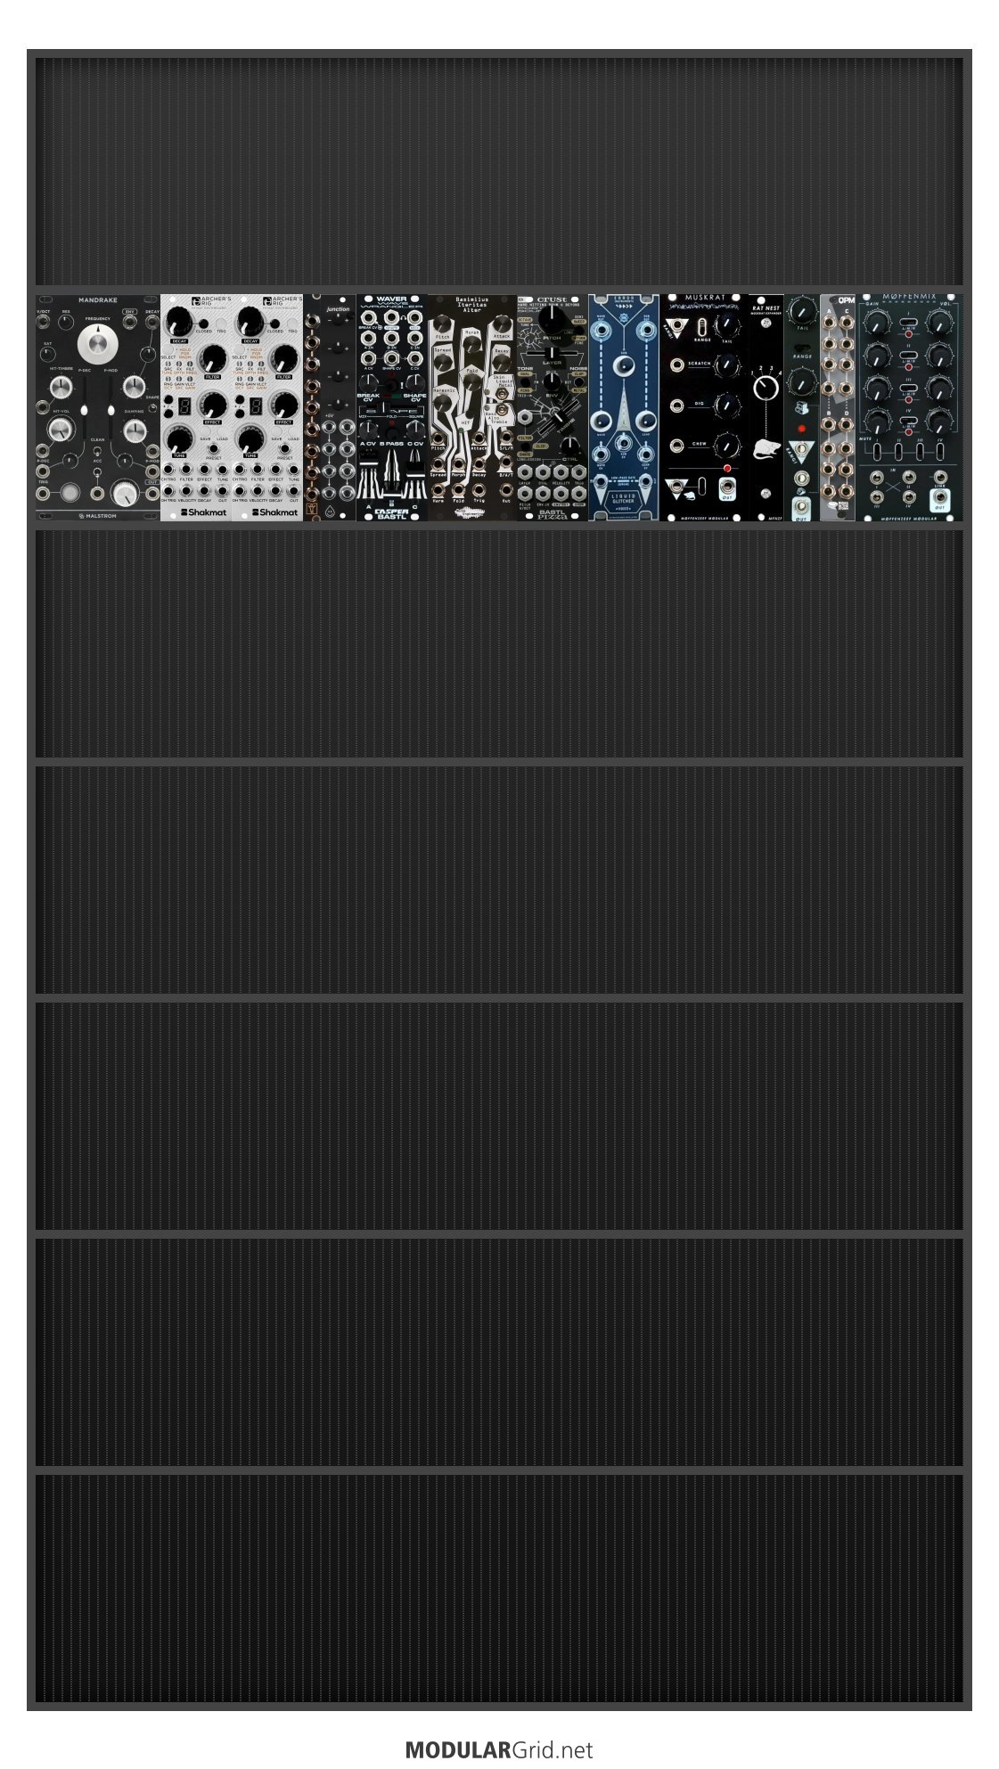The width and height of the screenshot is (999, 1769).
Task: Flip the Skin/Liquid/Metal switch on Basimilus
Action: point(501,394)
